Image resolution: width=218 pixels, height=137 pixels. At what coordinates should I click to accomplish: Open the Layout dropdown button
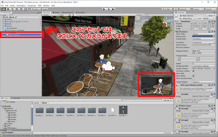[x=211, y=9]
